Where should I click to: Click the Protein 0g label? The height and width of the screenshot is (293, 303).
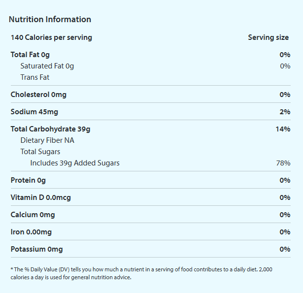[x=28, y=180]
